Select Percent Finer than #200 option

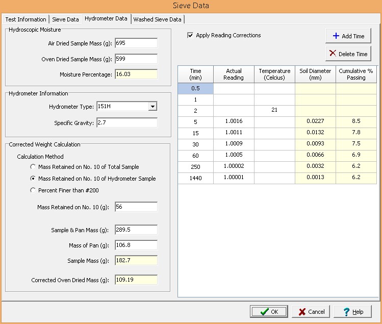click(33, 190)
